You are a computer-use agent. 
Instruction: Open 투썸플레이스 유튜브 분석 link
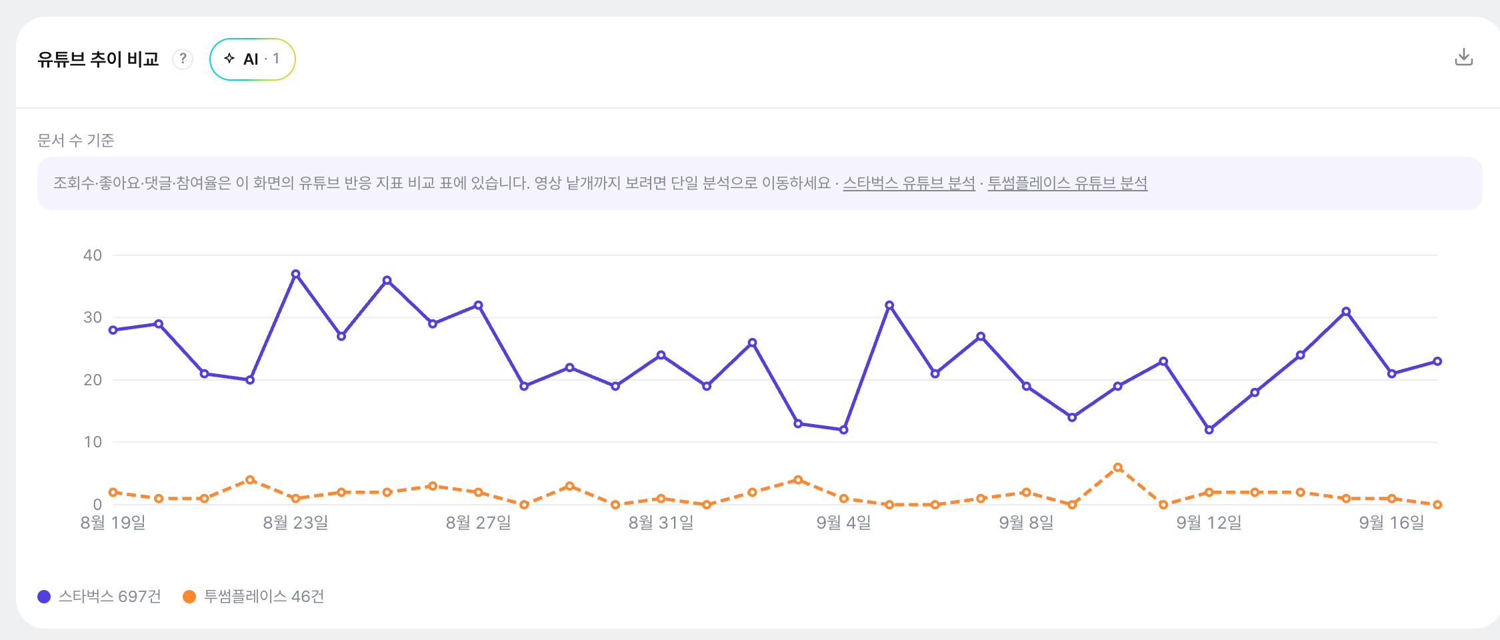click(x=1067, y=183)
